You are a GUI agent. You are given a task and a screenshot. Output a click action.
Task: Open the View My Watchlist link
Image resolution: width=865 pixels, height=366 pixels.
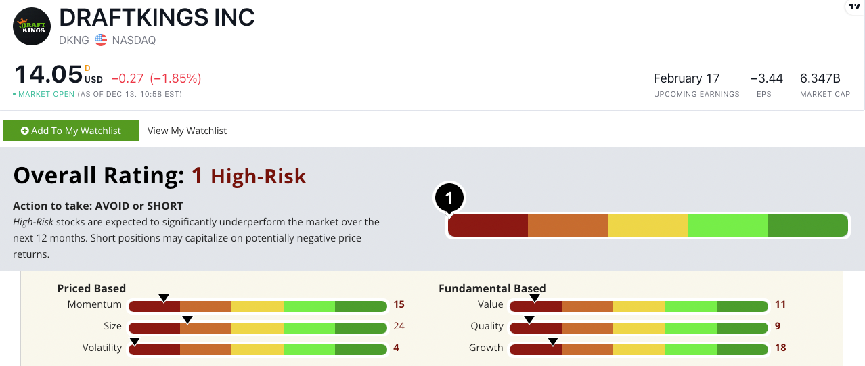click(187, 131)
